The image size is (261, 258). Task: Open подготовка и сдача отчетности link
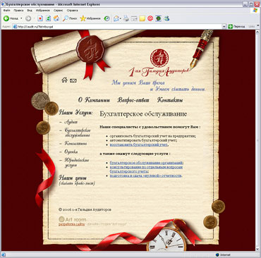pos(145,176)
